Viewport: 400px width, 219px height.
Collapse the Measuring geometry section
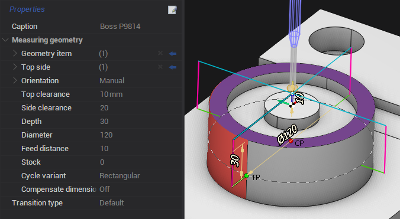[x=5, y=40]
